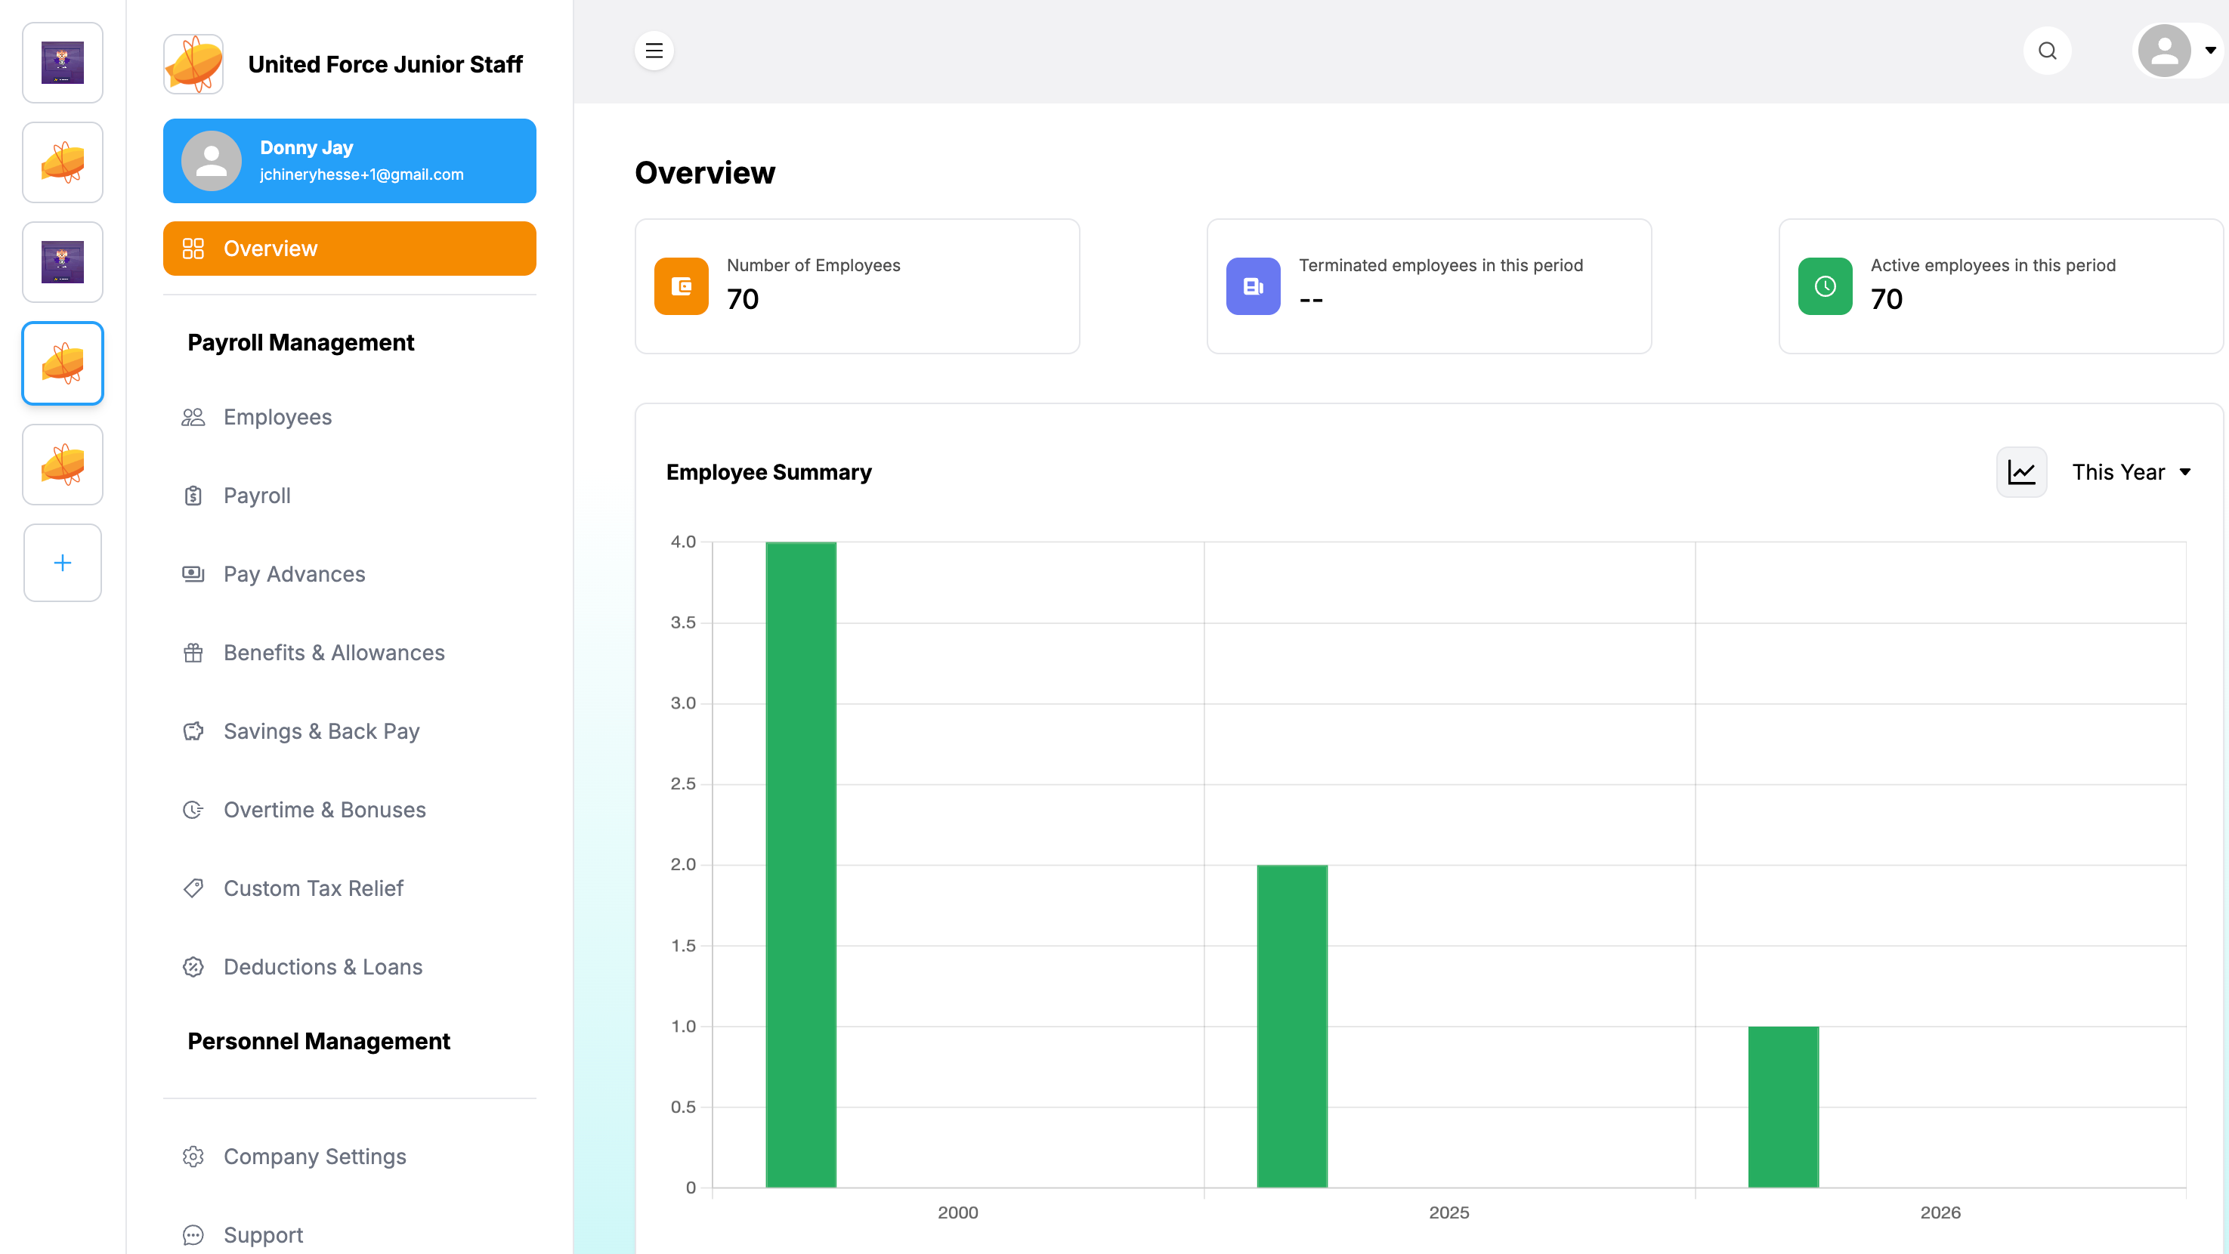This screenshot has height=1254, width=2229.
Task: Select the highlighted active company thumbnail
Action: pyautogui.click(x=62, y=363)
